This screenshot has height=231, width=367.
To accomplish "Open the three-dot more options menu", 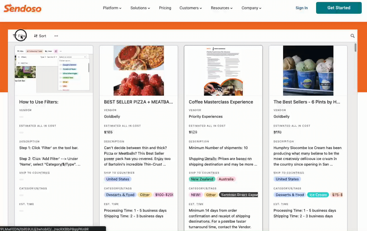I will (56, 36).
